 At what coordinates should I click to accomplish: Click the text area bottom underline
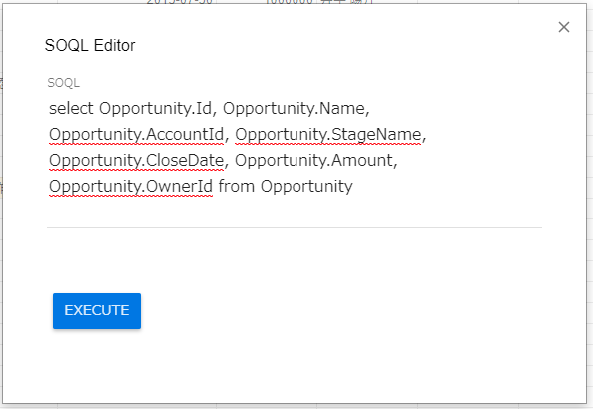[x=295, y=227]
